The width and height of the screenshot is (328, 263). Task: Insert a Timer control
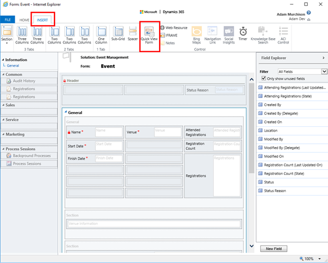(243, 35)
